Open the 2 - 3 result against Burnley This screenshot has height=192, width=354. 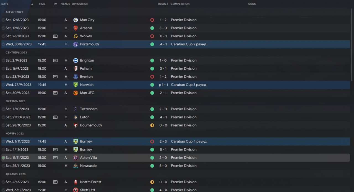pos(163,142)
